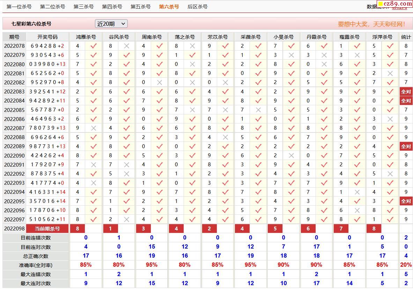This screenshot has width=413, height=289.
Task: Switch to the 第二位杀号 tab
Action: pyautogui.click(x=52, y=7)
